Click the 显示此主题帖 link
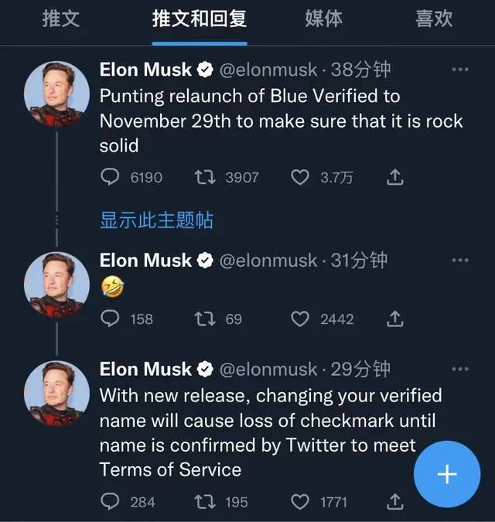The image size is (495, 522). [156, 220]
